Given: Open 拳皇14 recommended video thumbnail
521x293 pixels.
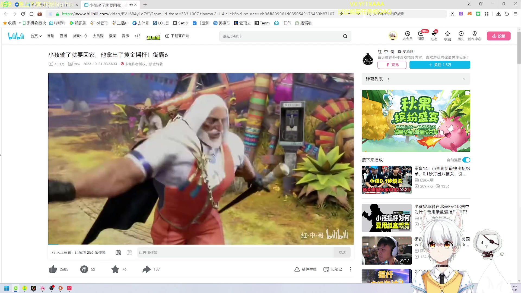Looking at the screenshot, I should pos(386,180).
